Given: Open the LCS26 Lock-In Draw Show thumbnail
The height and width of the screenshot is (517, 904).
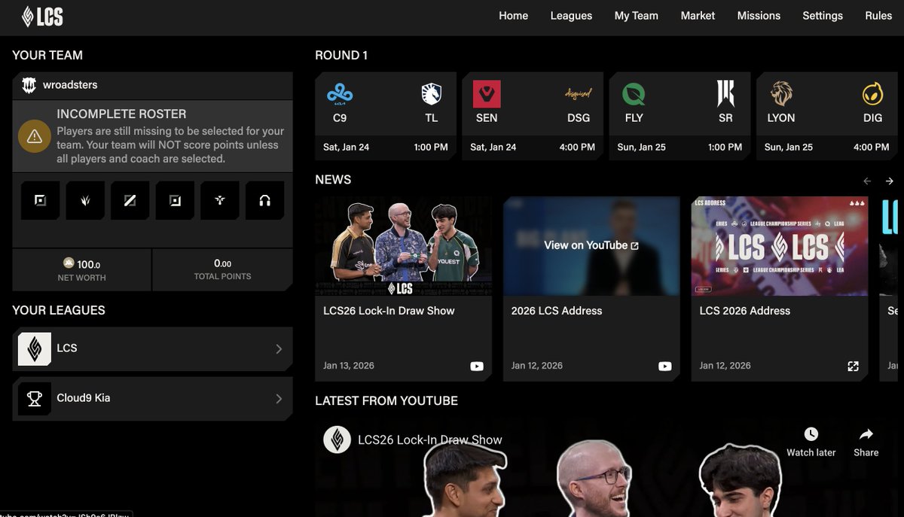Looking at the screenshot, I should click(x=404, y=245).
